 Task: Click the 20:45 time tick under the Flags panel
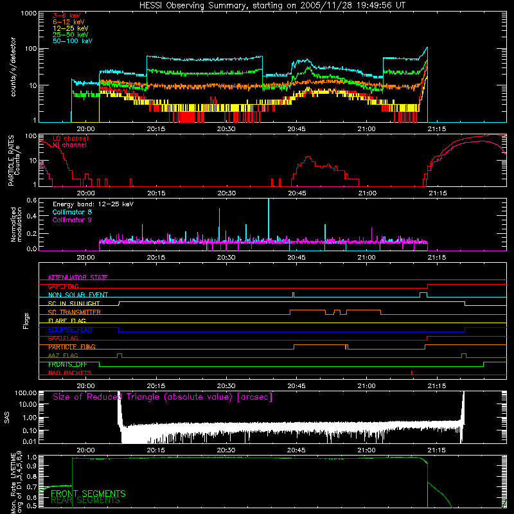[296, 386]
